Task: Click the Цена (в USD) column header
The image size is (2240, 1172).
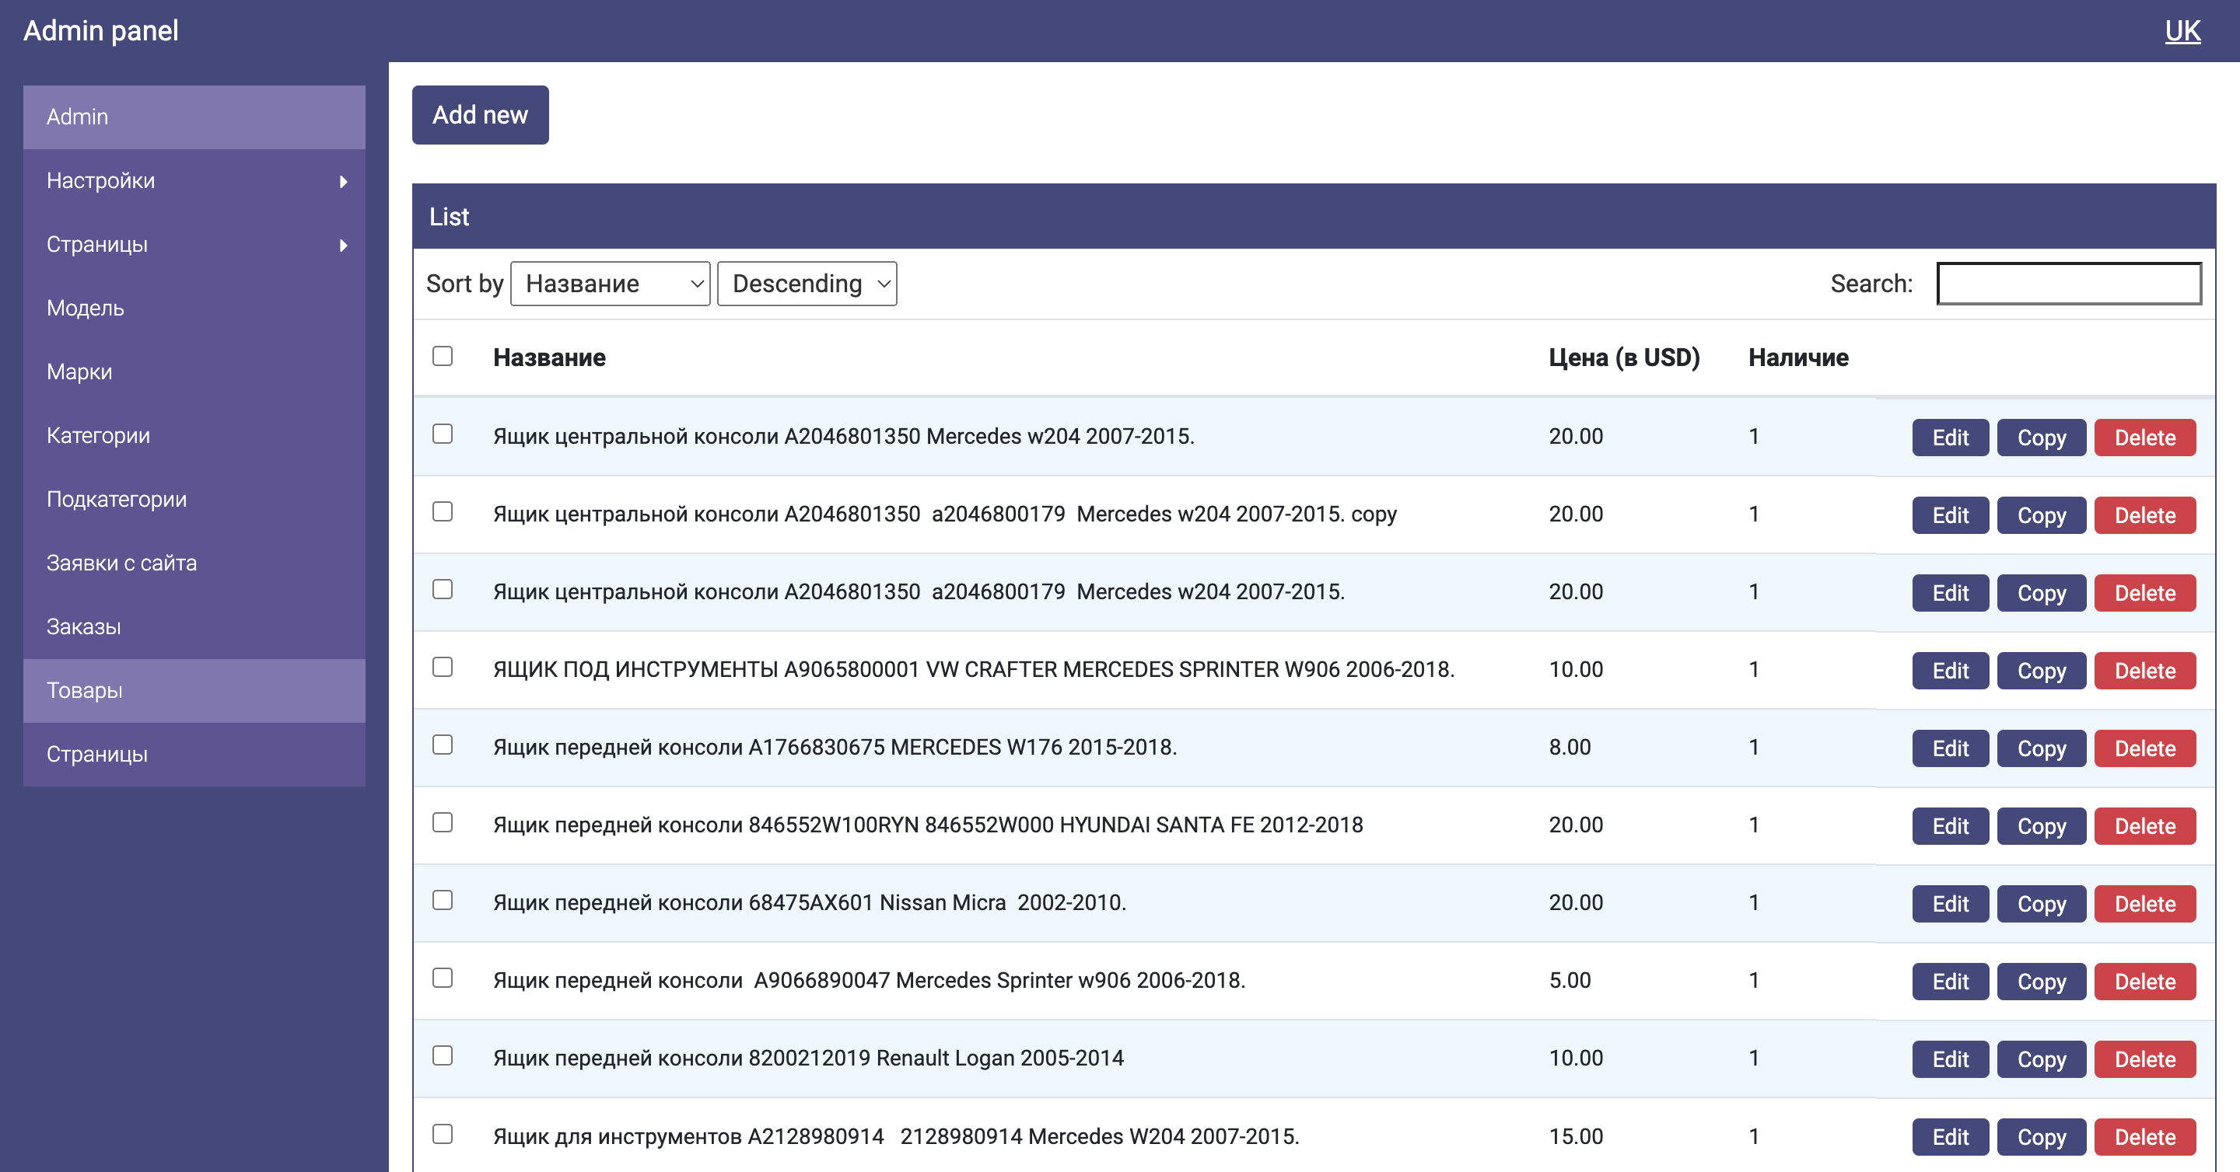Action: tap(1623, 357)
